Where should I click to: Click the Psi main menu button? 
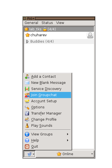tap(30, 154)
